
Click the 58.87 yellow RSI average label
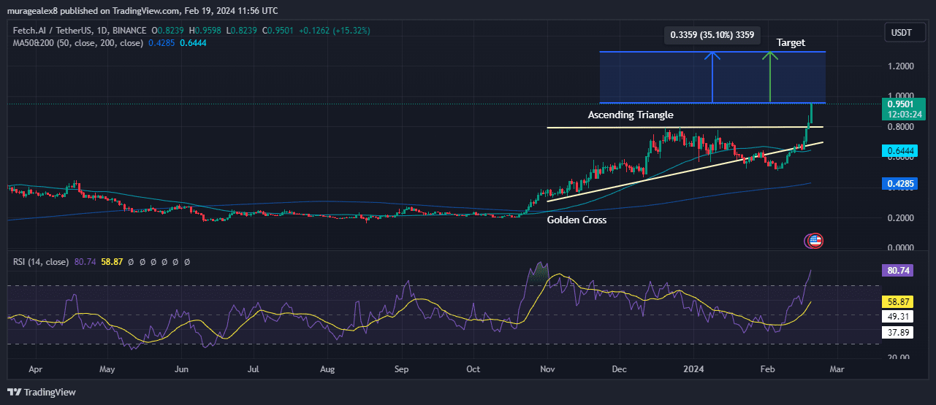click(x=898, y=301)
